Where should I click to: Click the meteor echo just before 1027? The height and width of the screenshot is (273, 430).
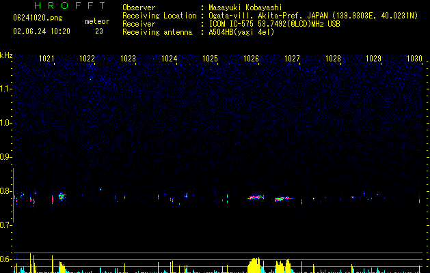click(x=284, y=199)
